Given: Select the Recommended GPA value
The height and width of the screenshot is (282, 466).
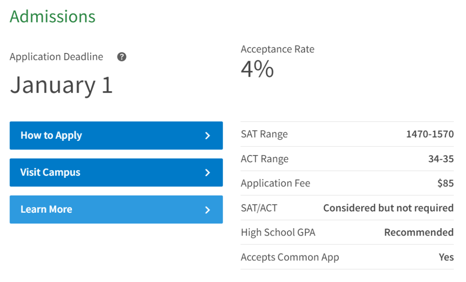Looking at the screenshot, I should click(419, 232).
